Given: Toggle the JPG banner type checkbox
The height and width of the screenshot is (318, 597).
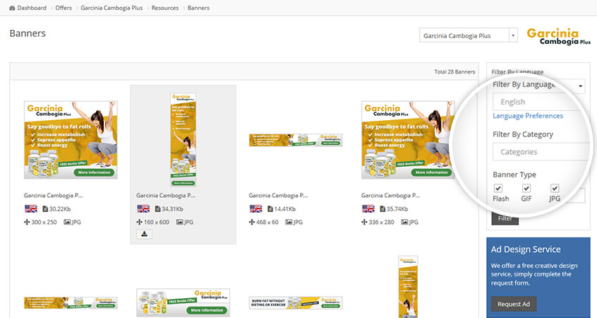Looking at the screenshot, I should pos(555,188).
